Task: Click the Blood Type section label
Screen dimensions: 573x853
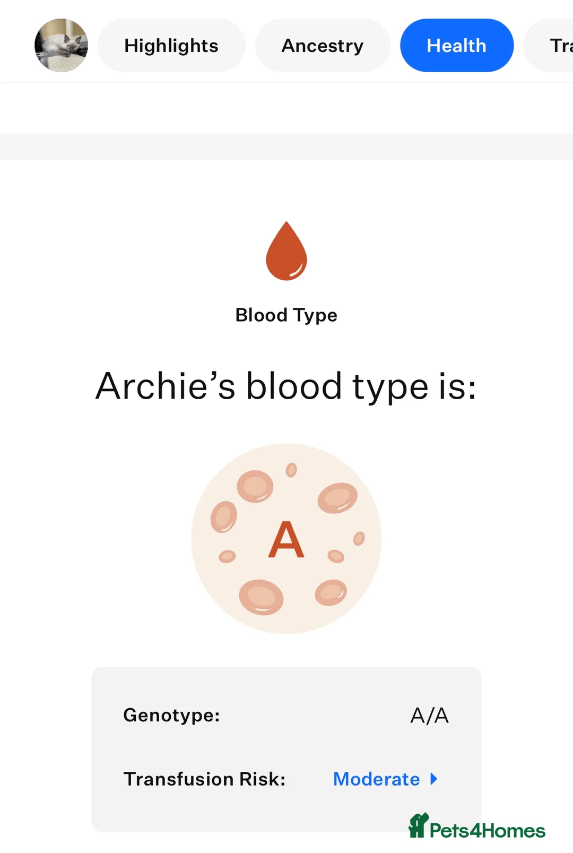Action: 286,315
